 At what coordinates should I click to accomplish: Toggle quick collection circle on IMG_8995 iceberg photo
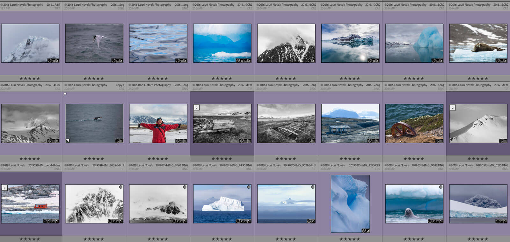point(249,187)
